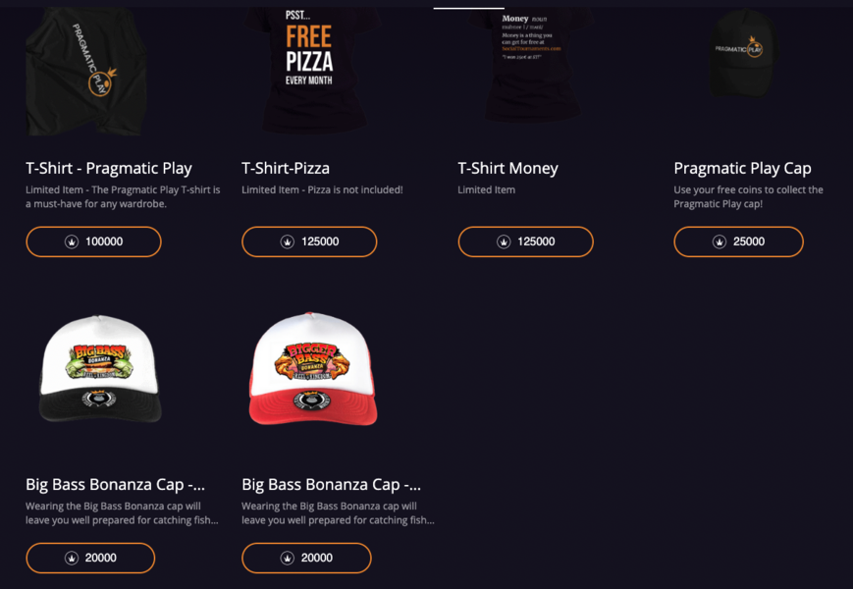
Task: Click the "Pizza is not included!" description
Action: tap(322, 189)
